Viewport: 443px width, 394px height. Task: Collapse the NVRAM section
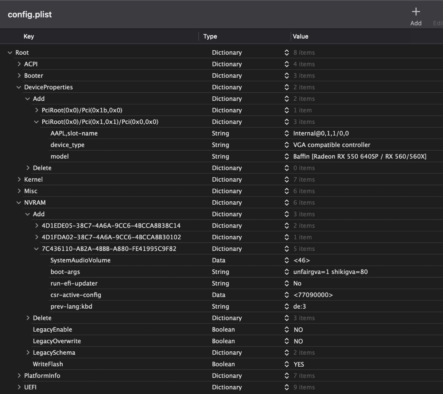(19, 202)
